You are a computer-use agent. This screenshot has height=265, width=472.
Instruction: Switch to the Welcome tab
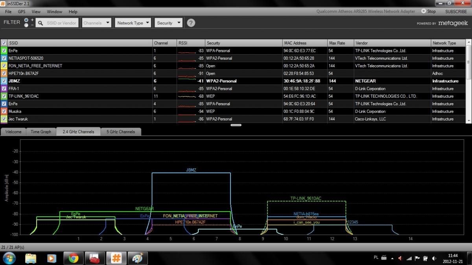point(13,132)
